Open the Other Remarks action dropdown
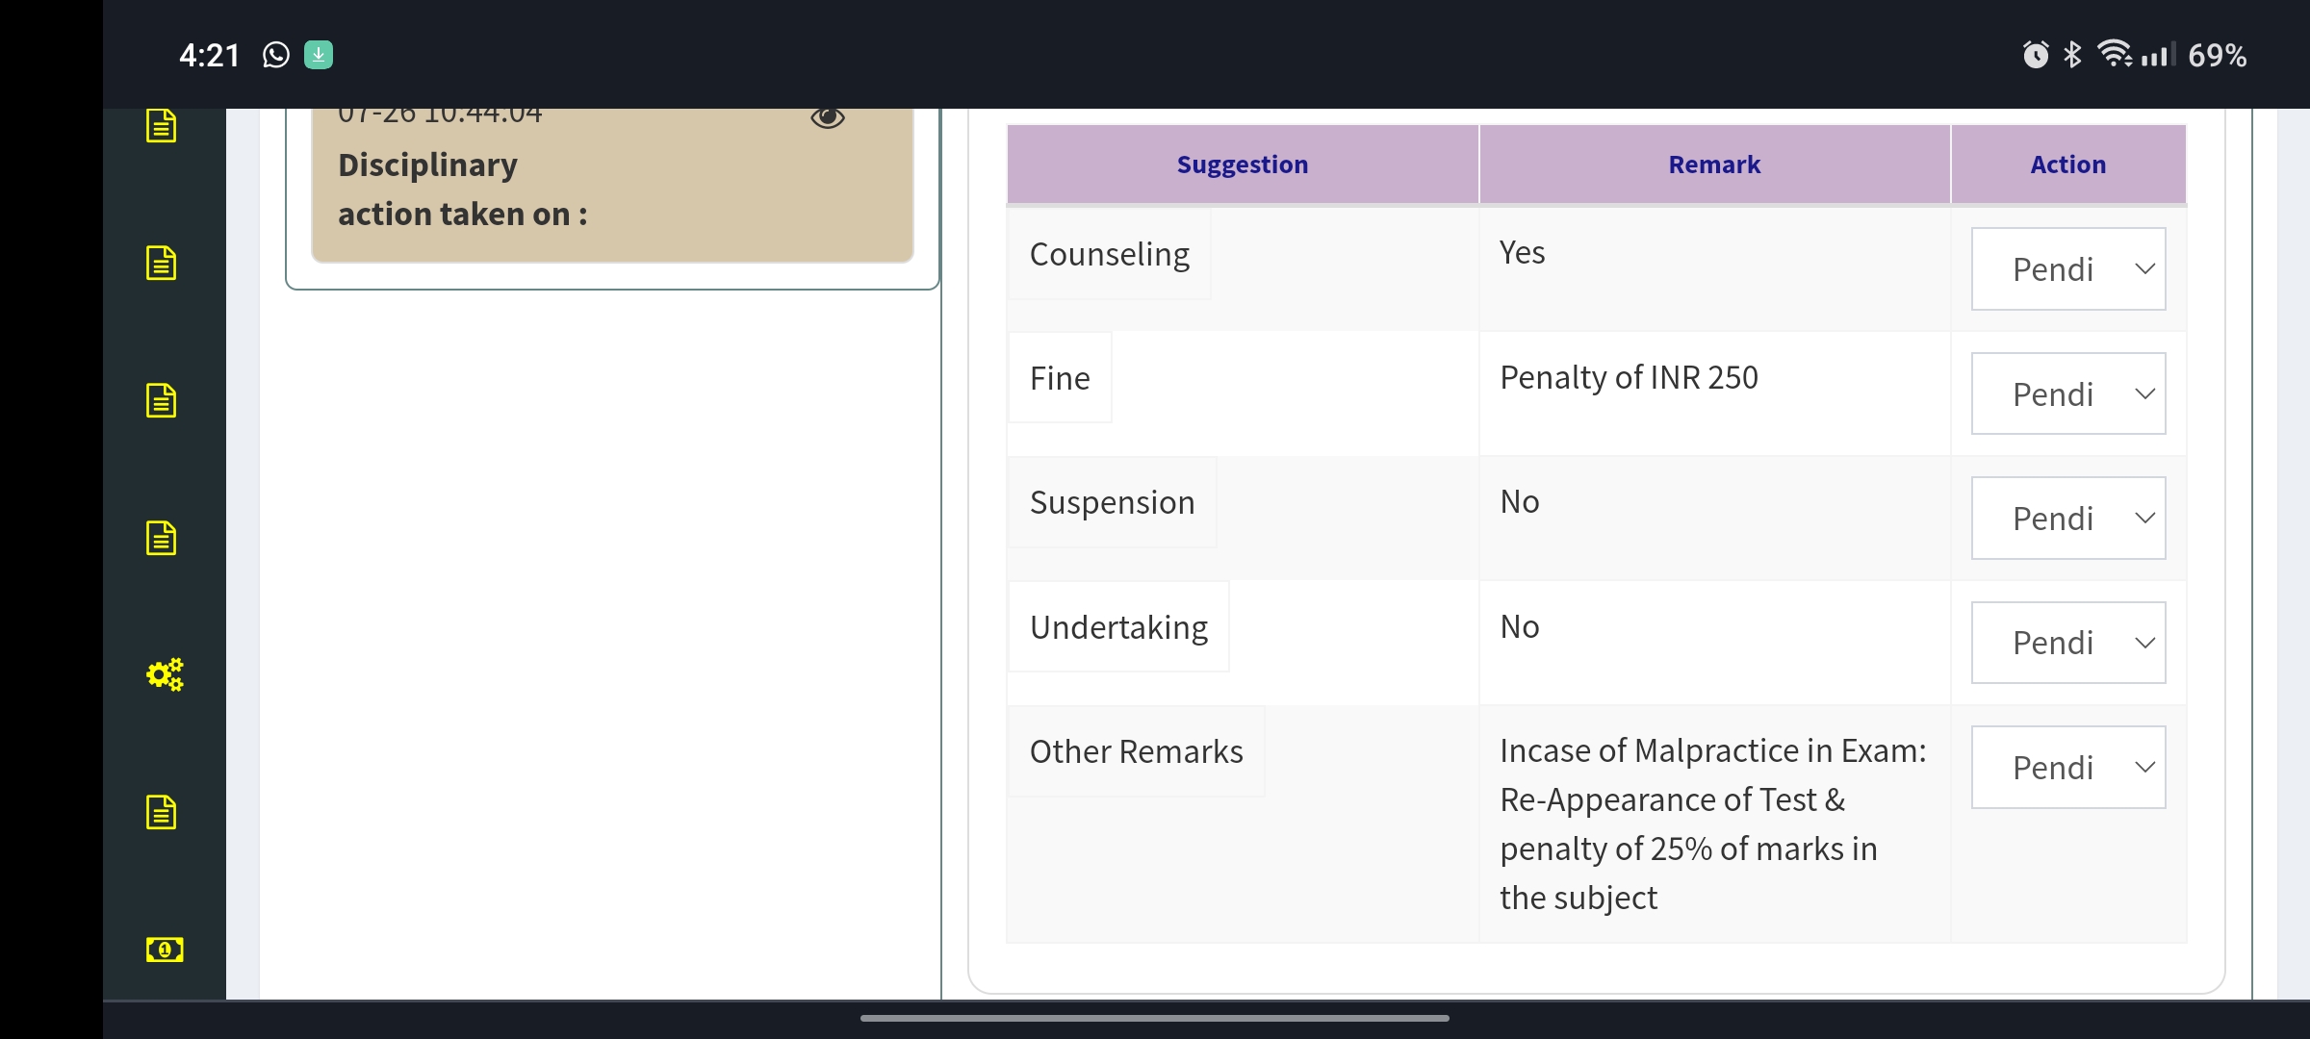Viewport: 2310px width, 1039px height. tap(2067, 768)
